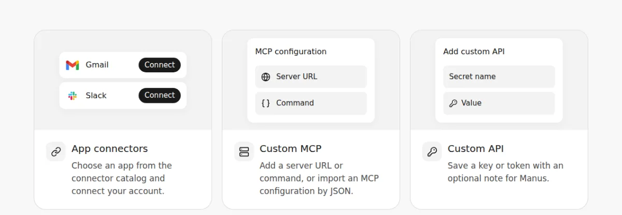Click the Gmail label text
The height and width of the screenshot is (215, 622).
click(x=97, y=65)
